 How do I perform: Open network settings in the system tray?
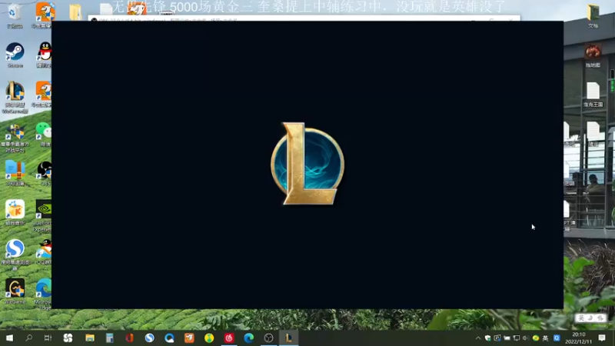pos(517,338)
